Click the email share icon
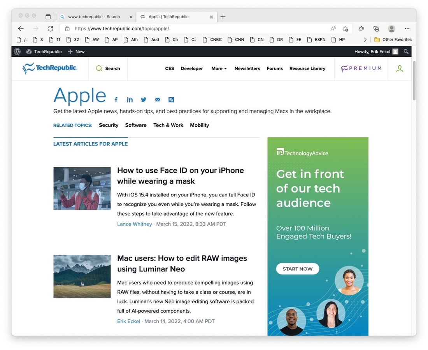The width and height of the screenshot is (428, 350). 157,100
